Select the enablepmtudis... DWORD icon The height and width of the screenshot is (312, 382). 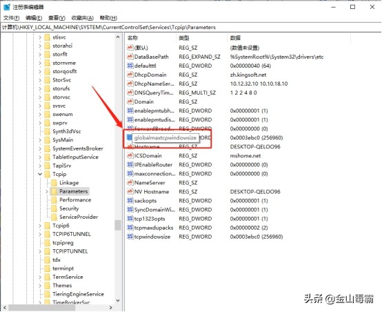pyautogui.click(x=130, y=120)
